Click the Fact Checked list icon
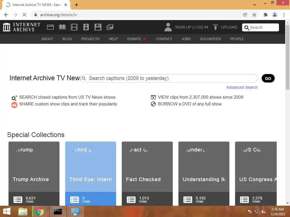The height and width of the screenshot is (217, 290). pos(131,200)
